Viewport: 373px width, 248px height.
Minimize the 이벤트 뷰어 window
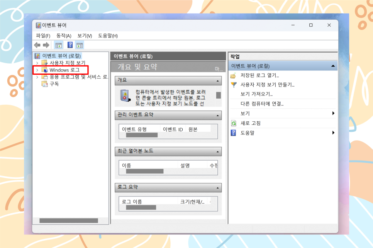pos(293,25)
